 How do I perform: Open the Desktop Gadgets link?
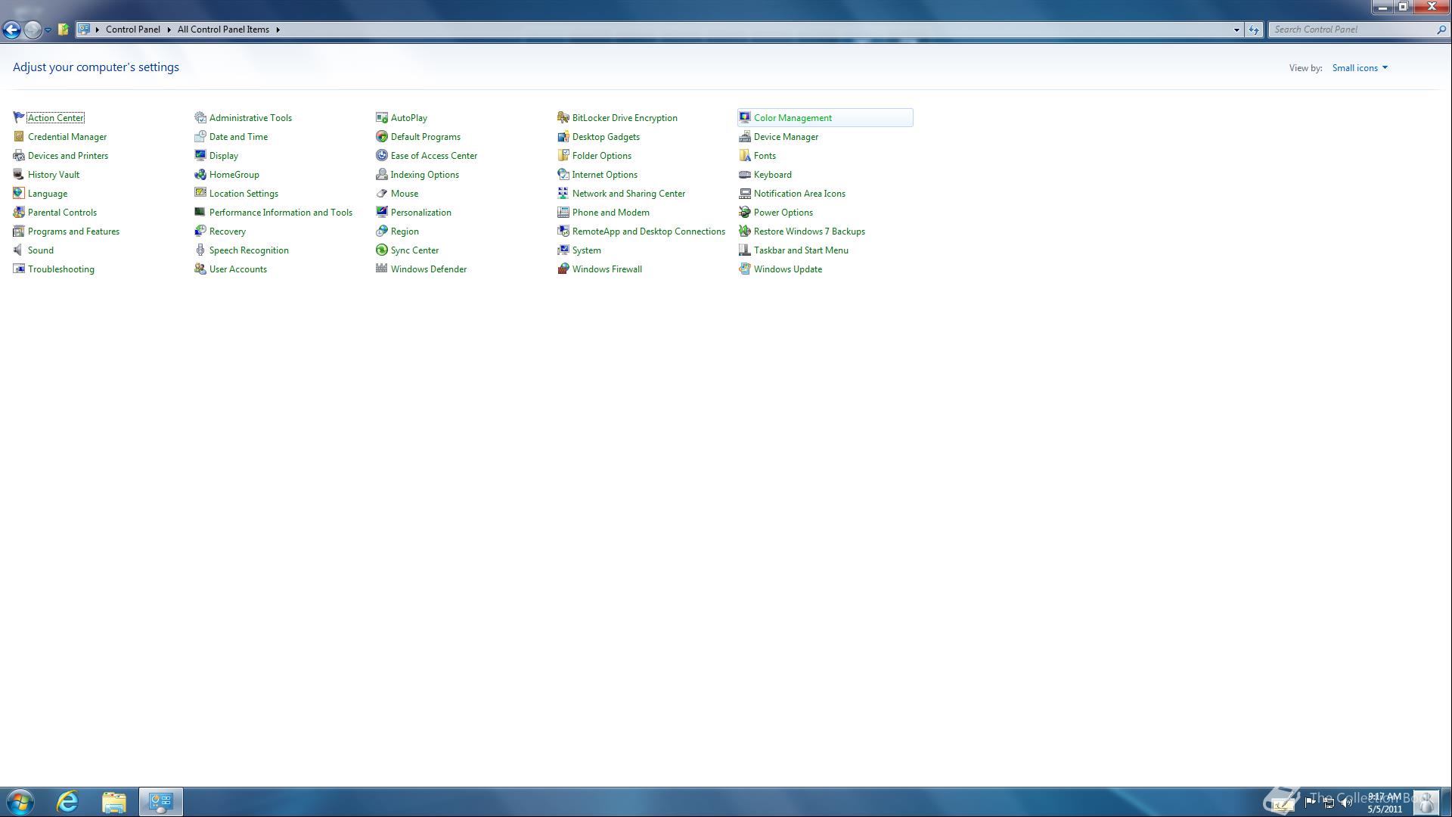coord(606,137)
